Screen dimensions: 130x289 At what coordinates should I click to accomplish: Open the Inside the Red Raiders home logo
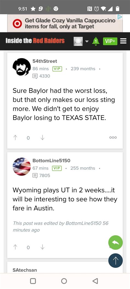(35, 41)
